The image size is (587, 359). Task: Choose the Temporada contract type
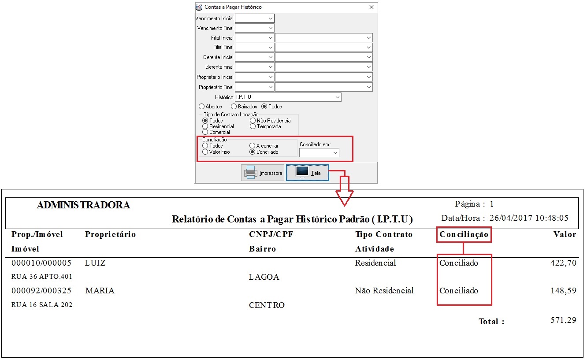pyautogui.click(x=253, y=126)
